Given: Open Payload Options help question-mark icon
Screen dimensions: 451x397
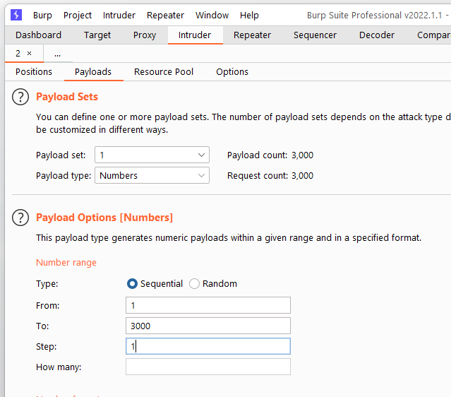Looking at the screenshot, I should [x=20, y=218].
